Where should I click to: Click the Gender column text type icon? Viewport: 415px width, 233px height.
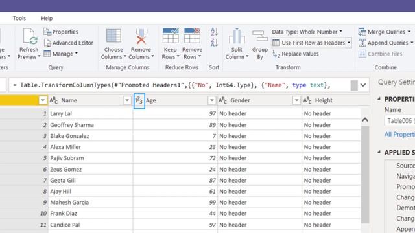click(222, 100)
